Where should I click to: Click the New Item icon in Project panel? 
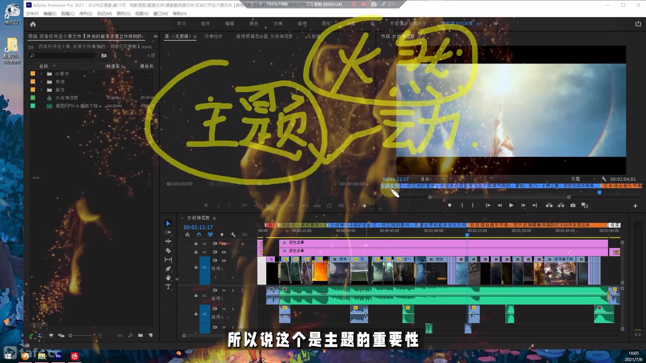tap(151, 335)
